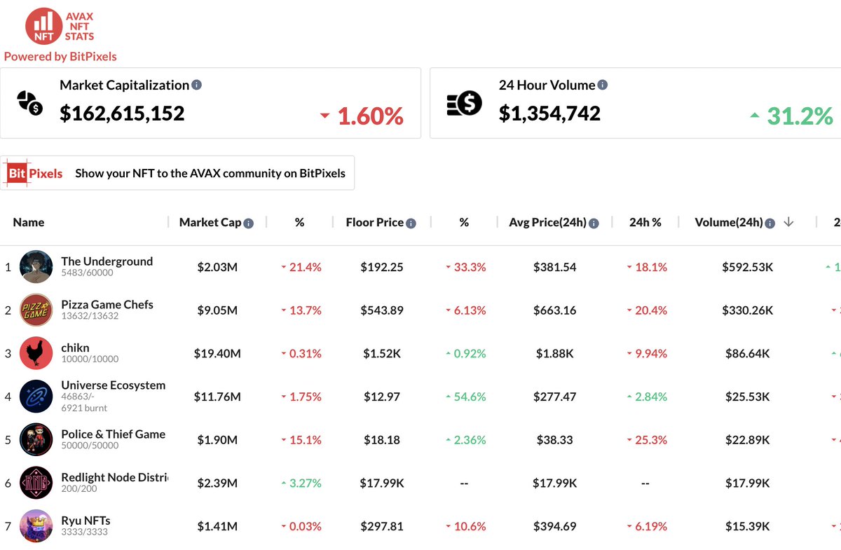Click Police & Thief floor price $18.18
The height and width of the screenshot is (550, 841).
(x=382, y=439)
